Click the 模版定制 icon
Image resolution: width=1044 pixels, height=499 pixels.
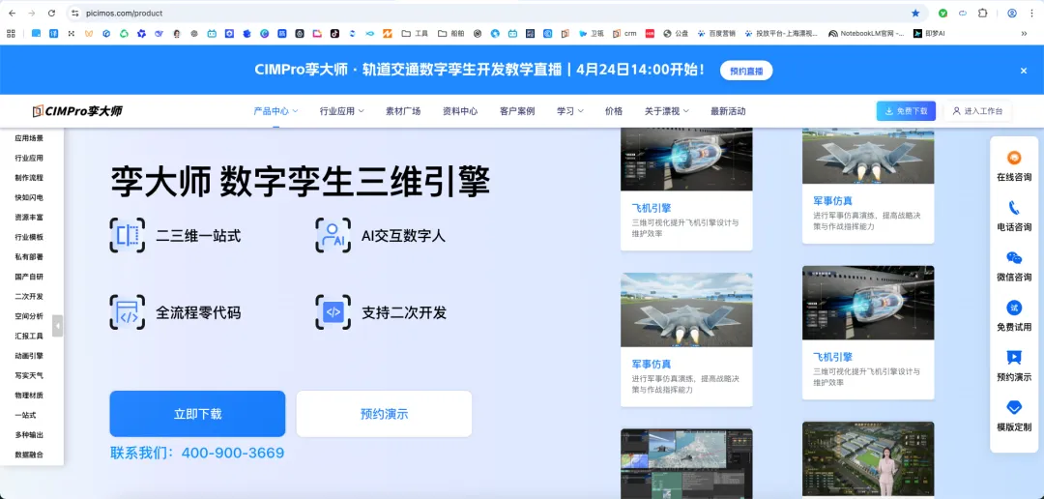pos(1014,408)
